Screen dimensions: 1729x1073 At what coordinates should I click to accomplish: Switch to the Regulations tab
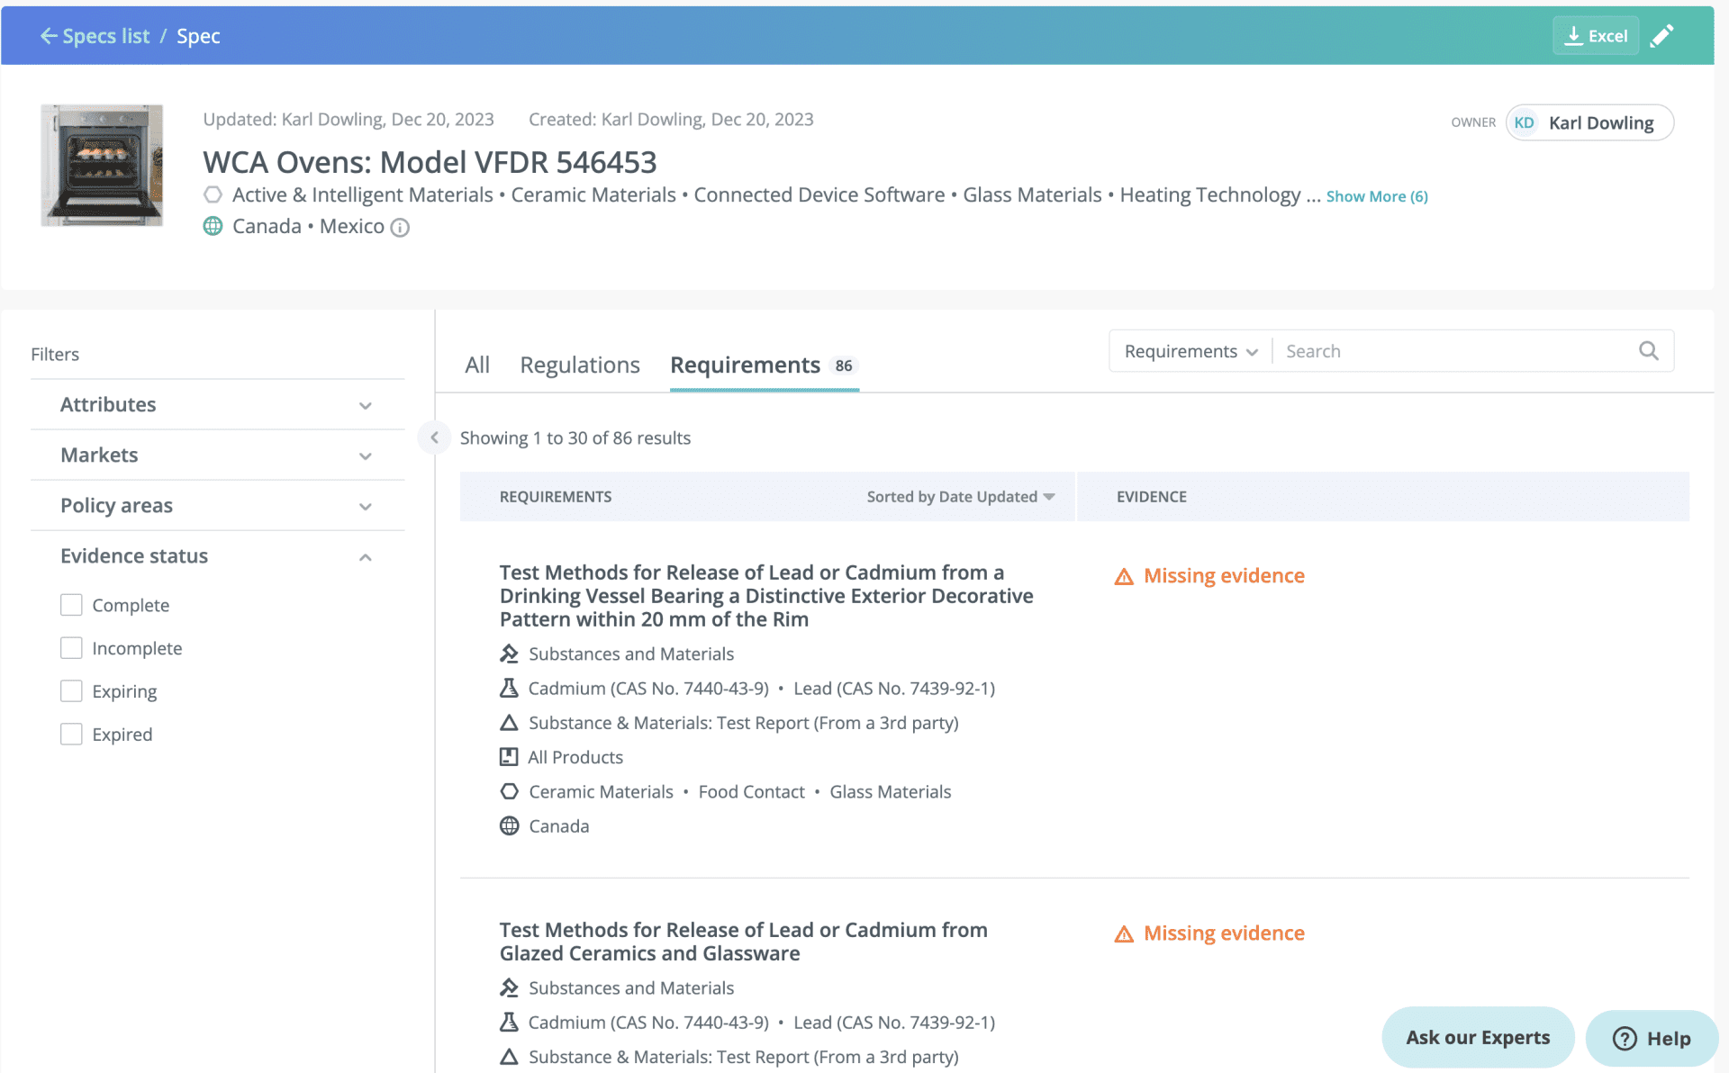[579, 365]
